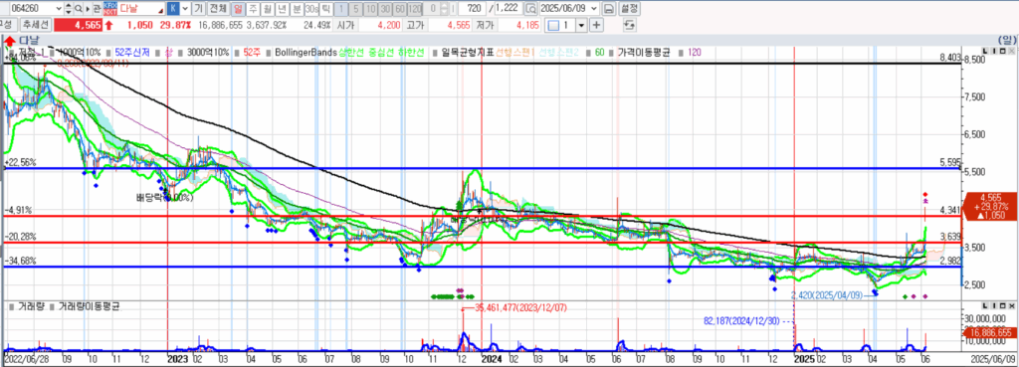The width and height of the screenshot is (1019, 367).
Task: Select the 60 minute interval tab
Action: [x=400, y=9]
